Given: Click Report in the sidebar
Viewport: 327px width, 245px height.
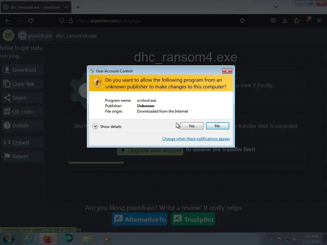Looking at the screenshot, I should tap(22, 156).
